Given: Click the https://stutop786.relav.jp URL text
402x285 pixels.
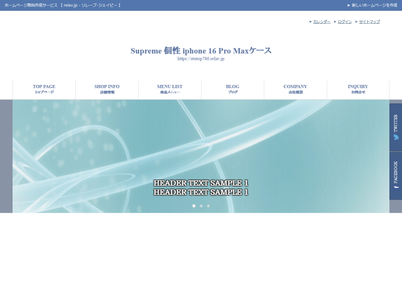Looking at the screenshot, I should 201,58.
